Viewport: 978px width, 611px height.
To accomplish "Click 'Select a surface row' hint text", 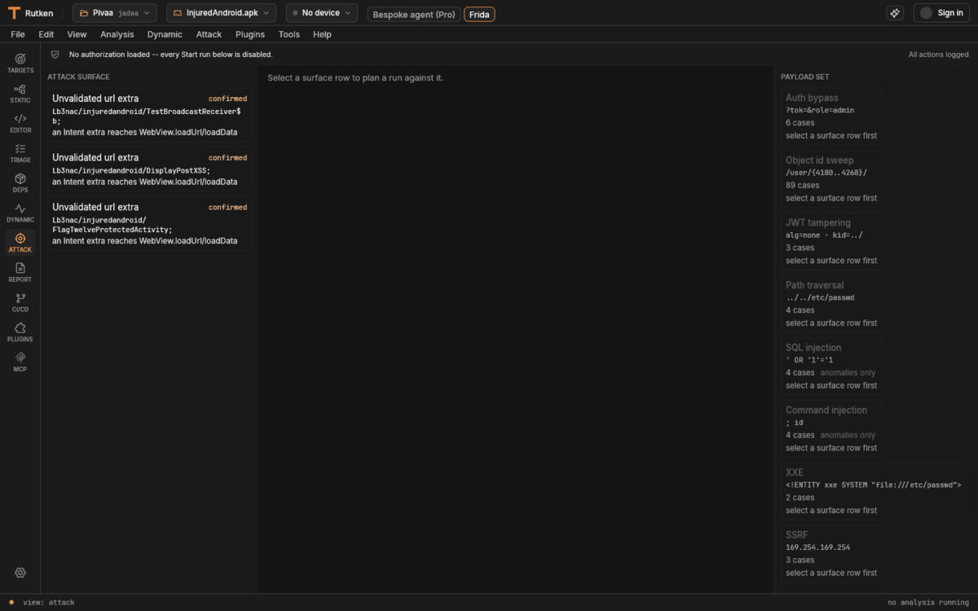I will pyautogui.click(x=355, y=77).
